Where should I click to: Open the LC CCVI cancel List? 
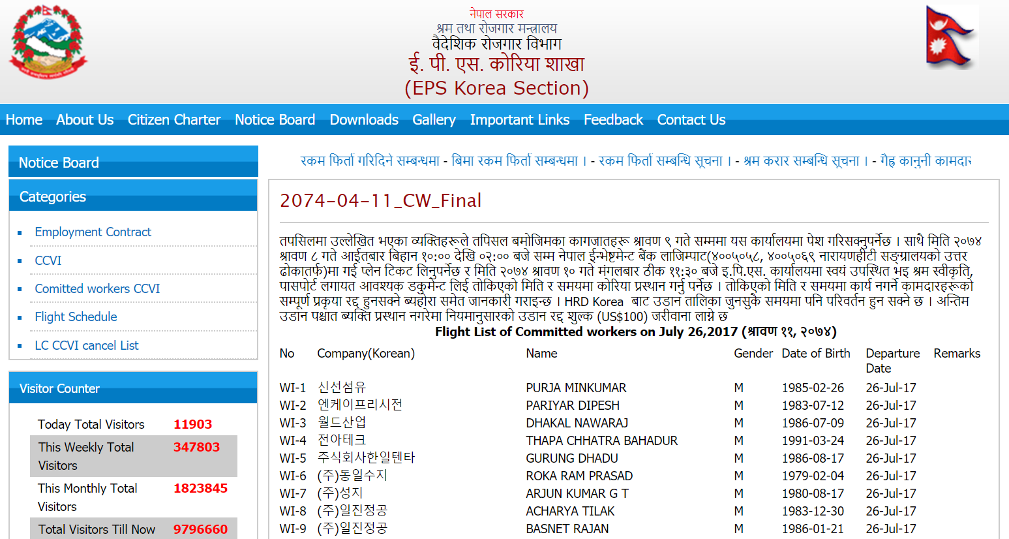point(87,345)
